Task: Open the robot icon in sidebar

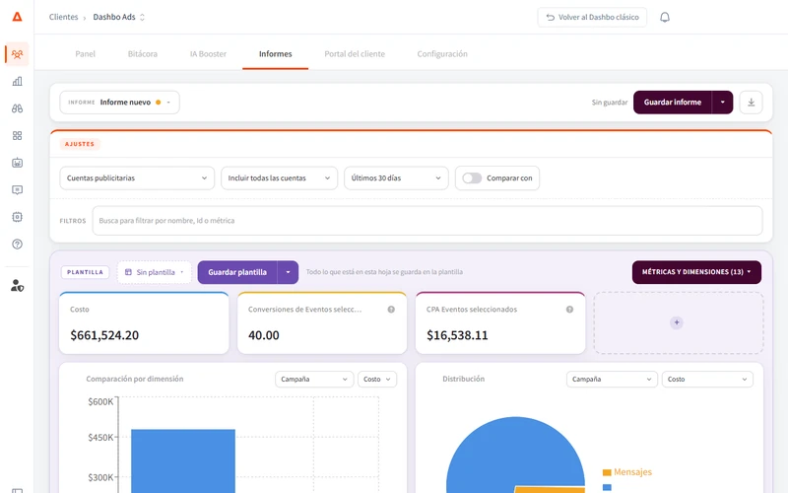Action: [17, 163]
